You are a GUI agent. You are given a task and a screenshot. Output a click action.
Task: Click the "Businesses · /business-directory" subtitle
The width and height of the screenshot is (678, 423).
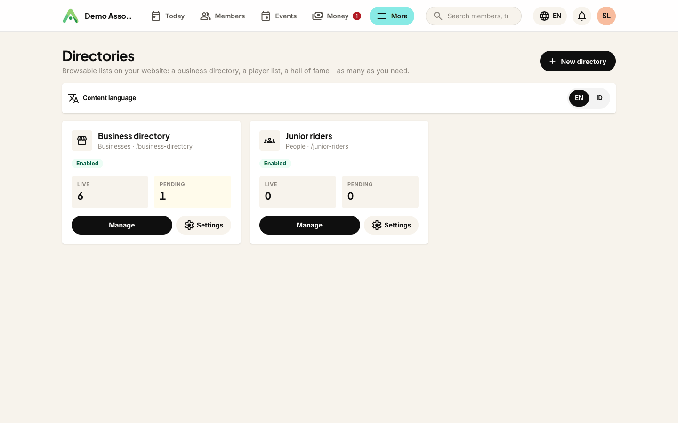coord(145,147)
